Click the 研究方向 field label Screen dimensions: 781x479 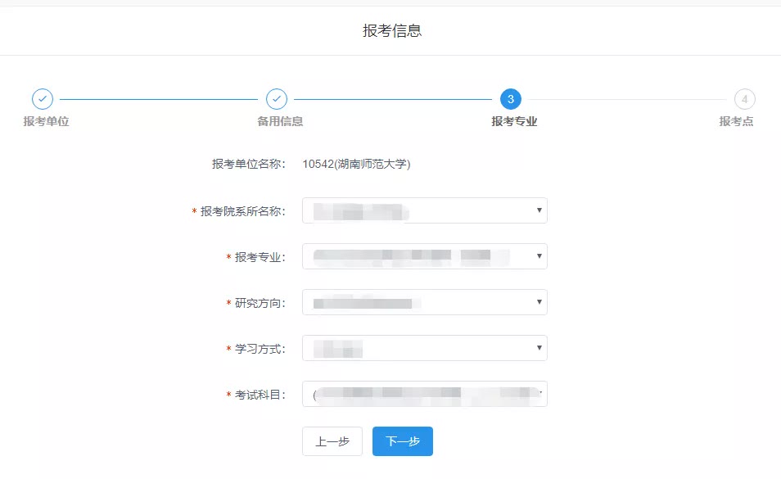[260, 303]
